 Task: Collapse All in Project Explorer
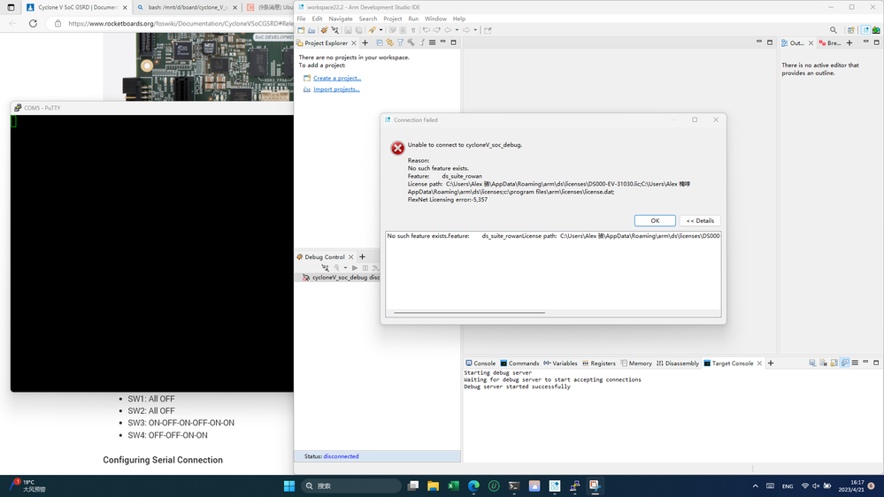click(380, 42)
